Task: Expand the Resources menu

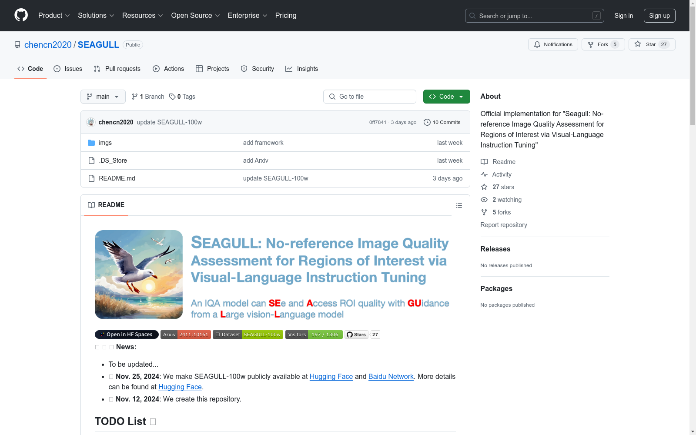Action: point(143,15)
